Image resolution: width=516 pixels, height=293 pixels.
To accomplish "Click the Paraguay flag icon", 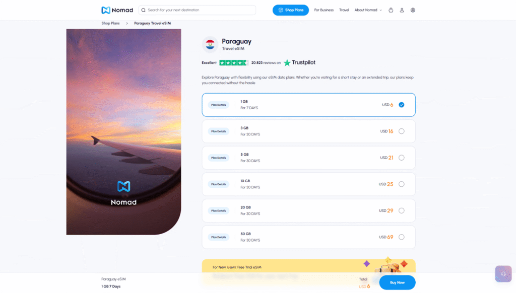I will 210,45.
